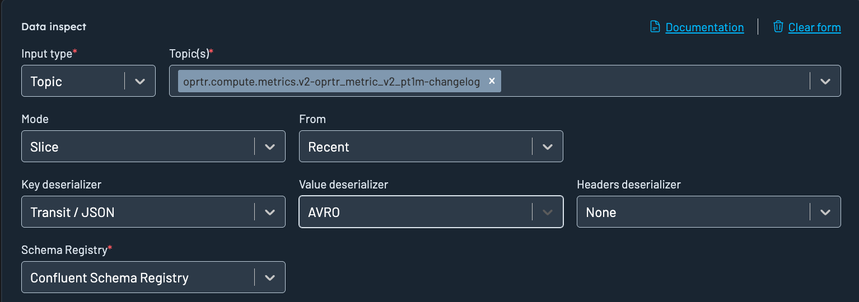Open the Topic(s) dropdown arrow
The height and width of the screenshot is (302, 859).
point(825,82)
